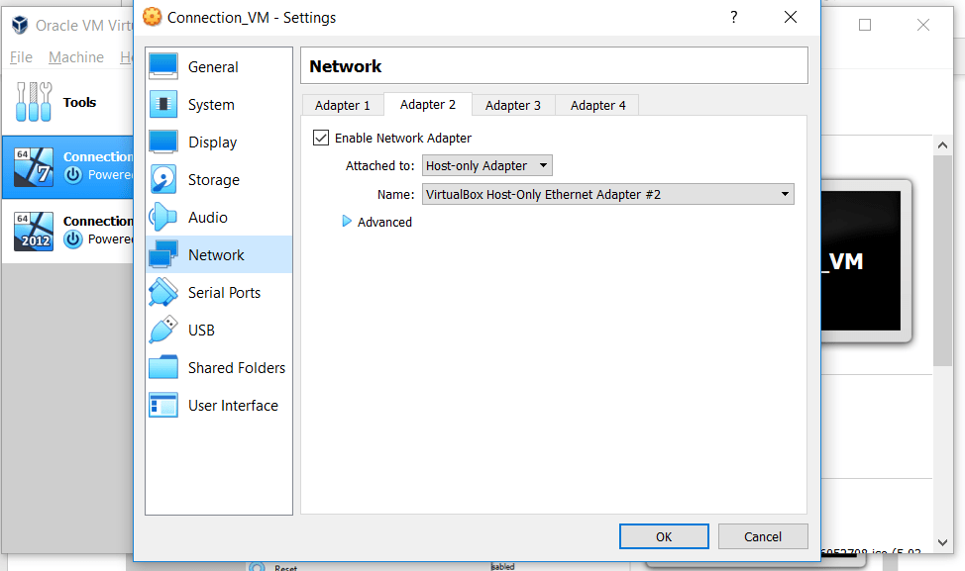Click the help question mark button

click(733, 17)
